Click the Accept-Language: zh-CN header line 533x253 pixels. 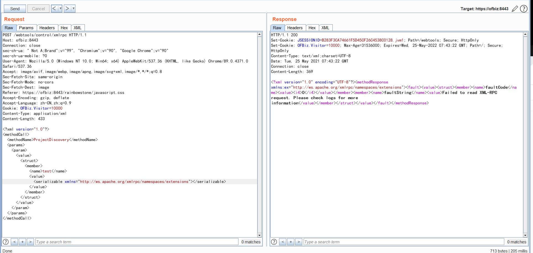[x=37, y=103]
